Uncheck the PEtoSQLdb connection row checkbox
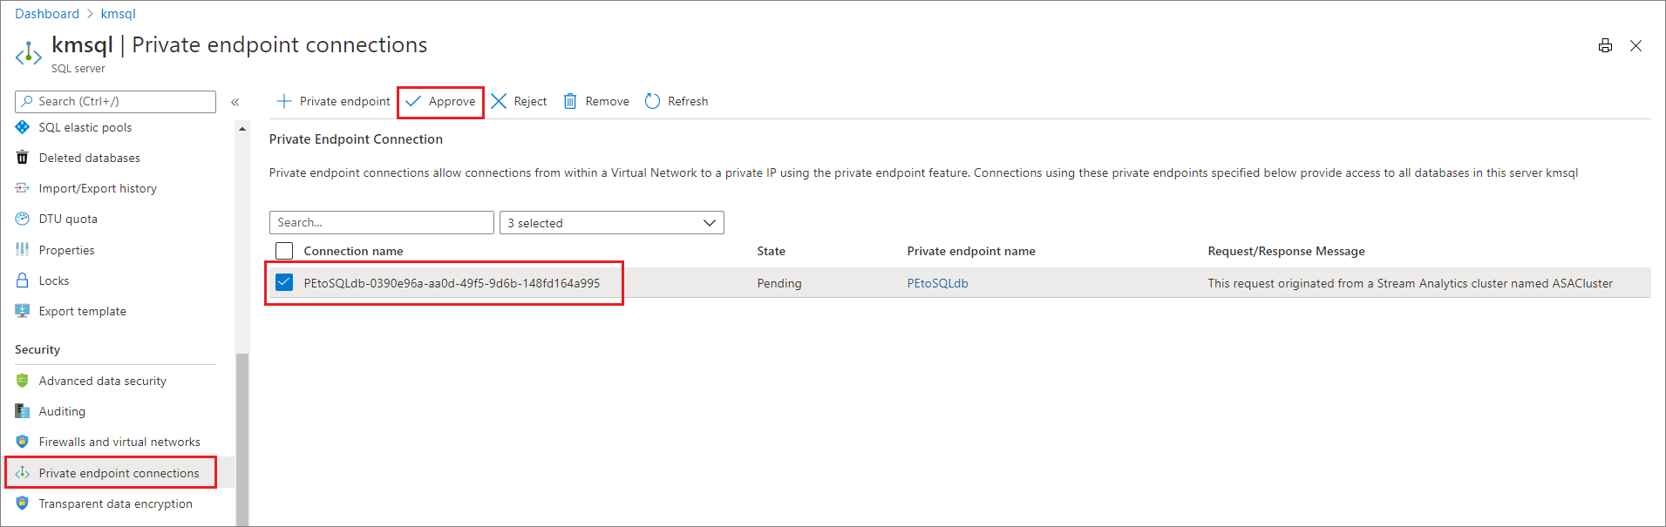1666x527 pixels. [284, 282]
